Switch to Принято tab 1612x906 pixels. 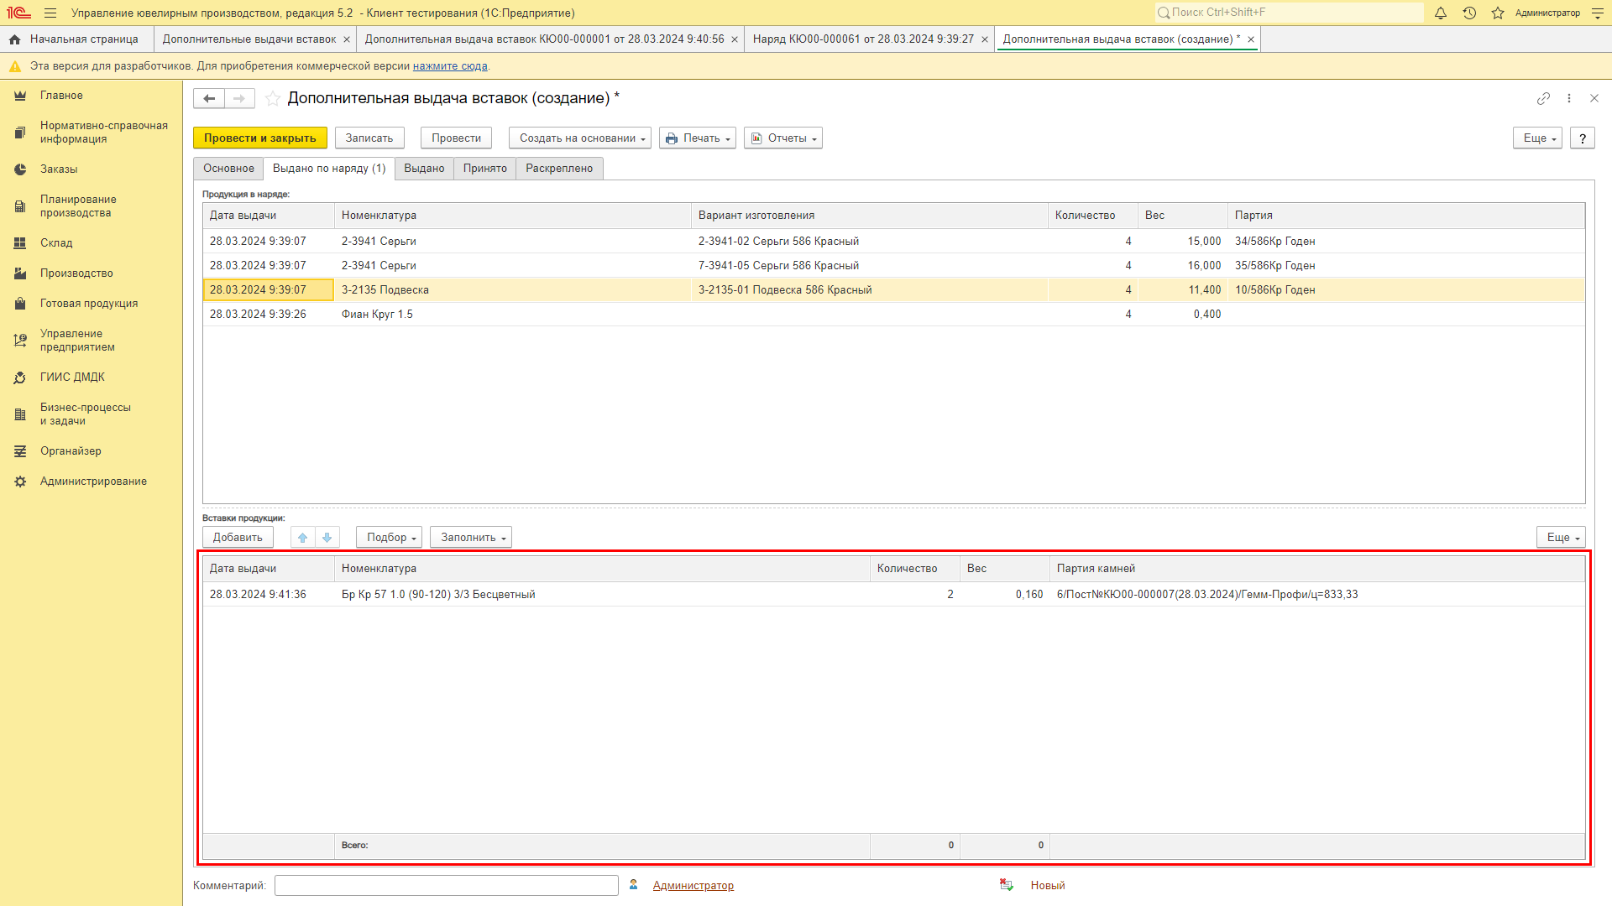coord(485,169)
